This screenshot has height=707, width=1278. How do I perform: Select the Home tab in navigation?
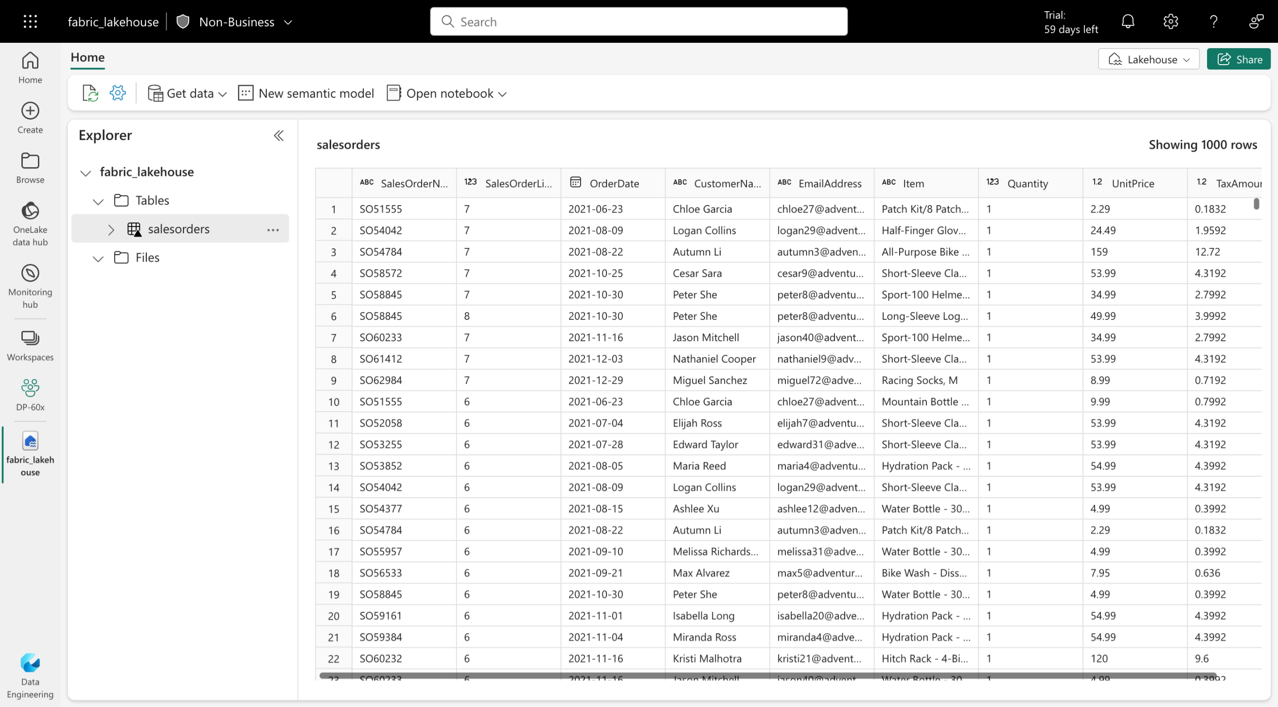87,56
